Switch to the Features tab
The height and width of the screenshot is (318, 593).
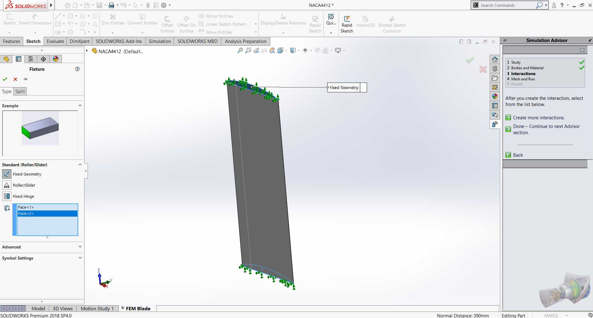11,41
